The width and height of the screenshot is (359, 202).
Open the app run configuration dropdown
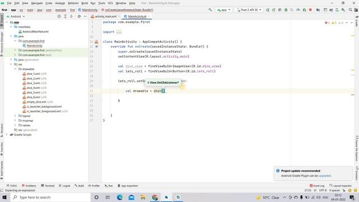[x=224, y=10]
